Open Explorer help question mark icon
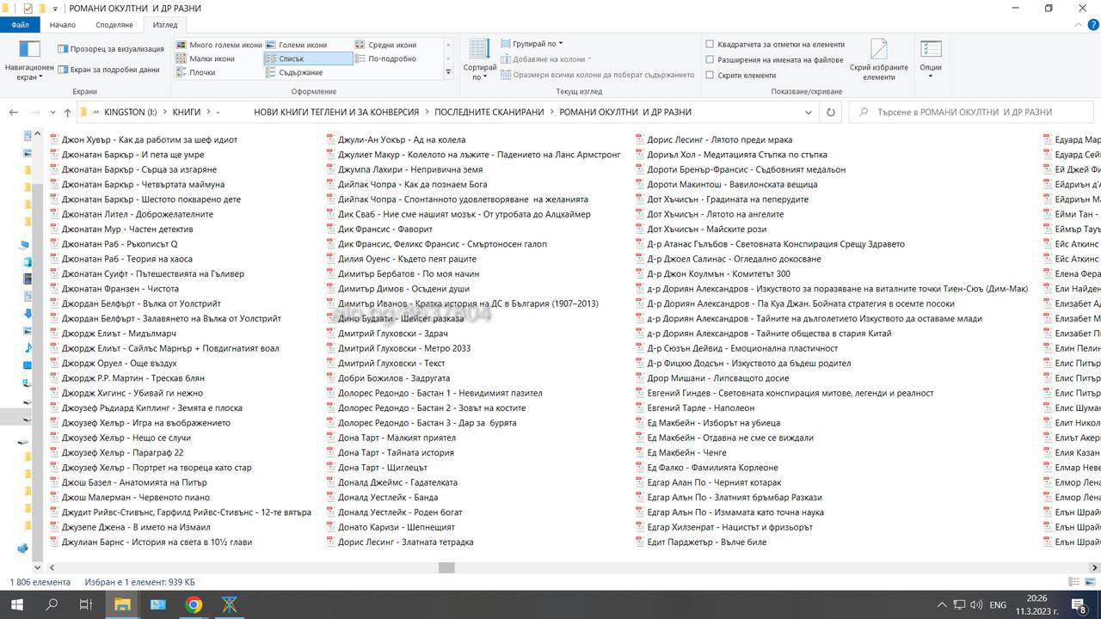1101x619 pixels. click(1092, 25)
